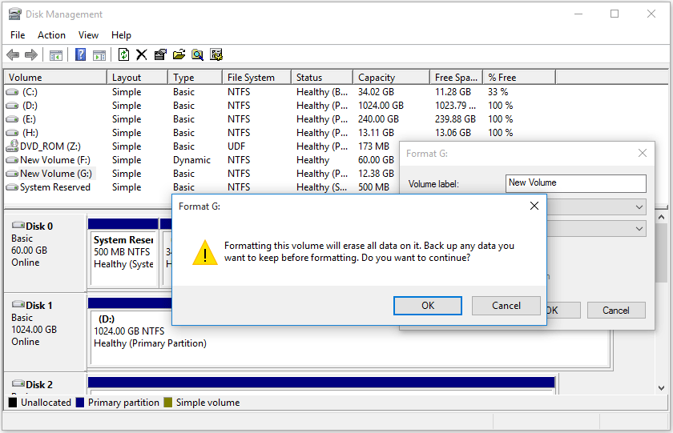Image resolution: width=673 pixels, height=433 pixels.
Task: Click the Simple volume olive legend swatch
Action: coord(167,403)
